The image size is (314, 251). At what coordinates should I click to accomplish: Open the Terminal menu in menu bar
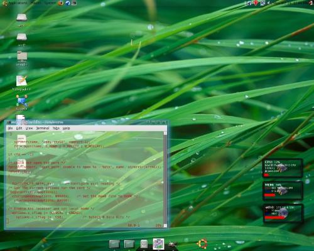point(43,128)
